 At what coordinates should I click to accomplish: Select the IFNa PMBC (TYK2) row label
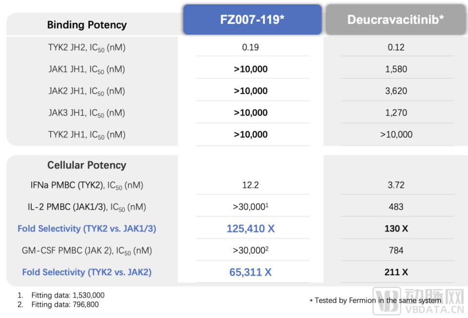click(x=87, y=186)
